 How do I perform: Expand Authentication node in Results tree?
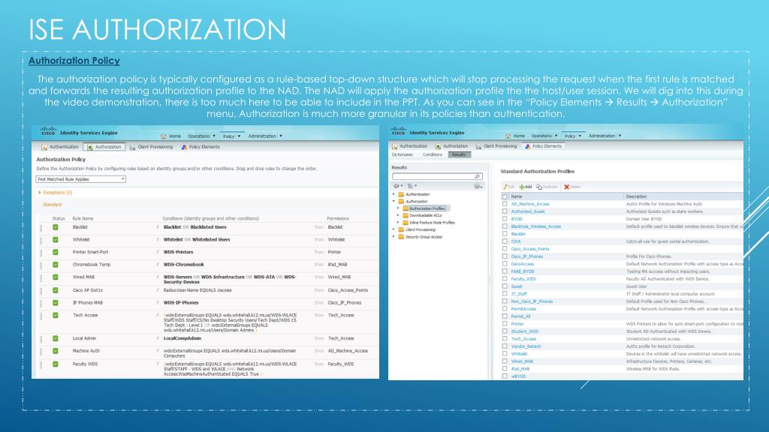[394, 194]
